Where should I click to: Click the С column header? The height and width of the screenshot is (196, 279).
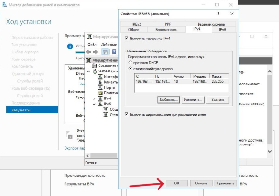[x=144, y=76]
